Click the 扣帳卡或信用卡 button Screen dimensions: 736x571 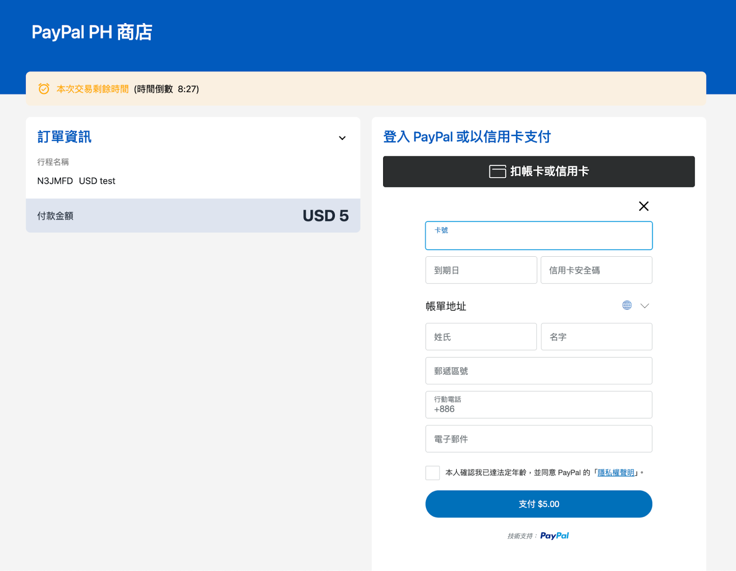click(x=539, y=172)
